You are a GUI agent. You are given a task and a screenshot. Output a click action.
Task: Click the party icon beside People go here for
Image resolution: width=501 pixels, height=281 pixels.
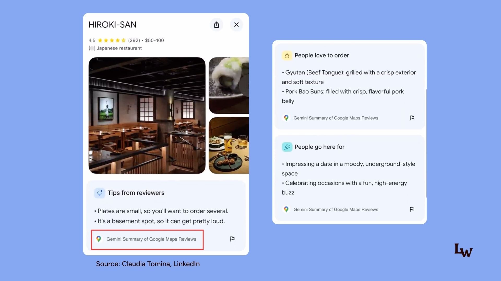point(287,147)
